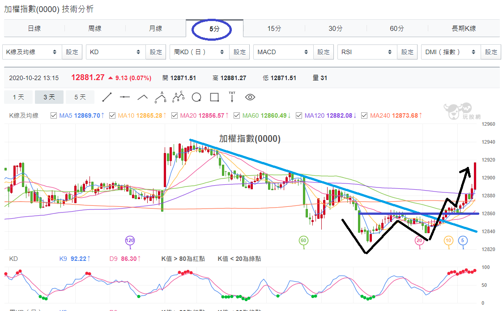Viewport: 503px width, 311px height.
Task: Show the 1 天 range
Action: 18,97
